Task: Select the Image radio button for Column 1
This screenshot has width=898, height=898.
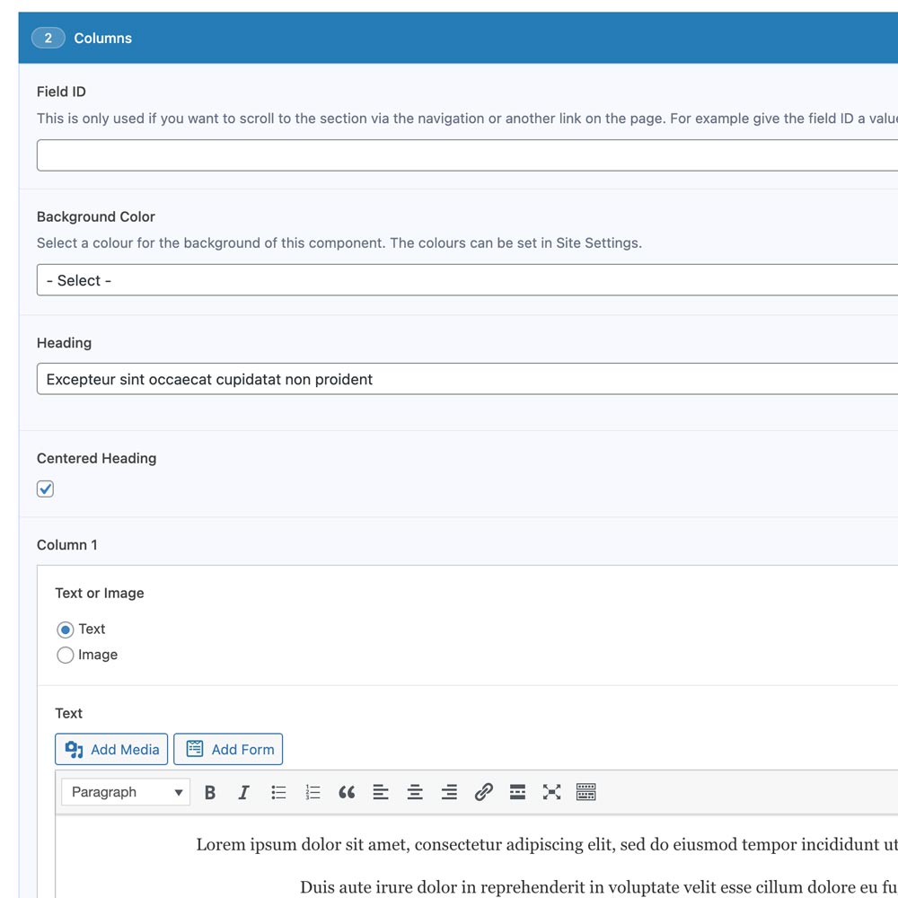Action: point(66,655)
